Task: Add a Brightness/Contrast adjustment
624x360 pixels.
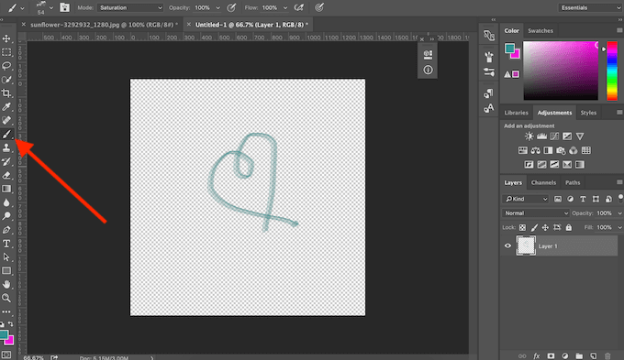Action: point(529,136)
